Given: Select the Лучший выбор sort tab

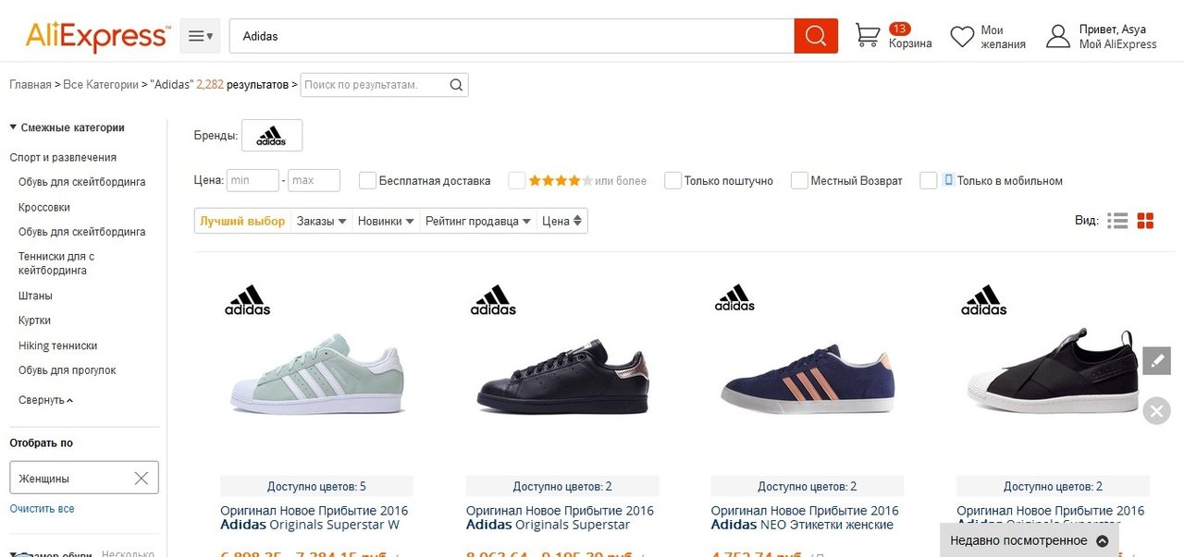Looking at the screenshot, I should click(242, 221).
